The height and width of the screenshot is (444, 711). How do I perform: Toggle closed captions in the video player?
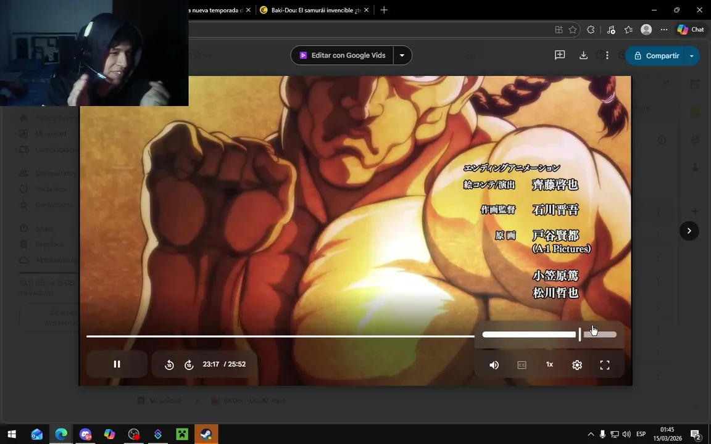tap(522, 364)
